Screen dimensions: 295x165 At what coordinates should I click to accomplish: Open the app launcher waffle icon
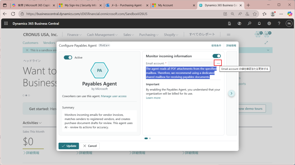6,23
